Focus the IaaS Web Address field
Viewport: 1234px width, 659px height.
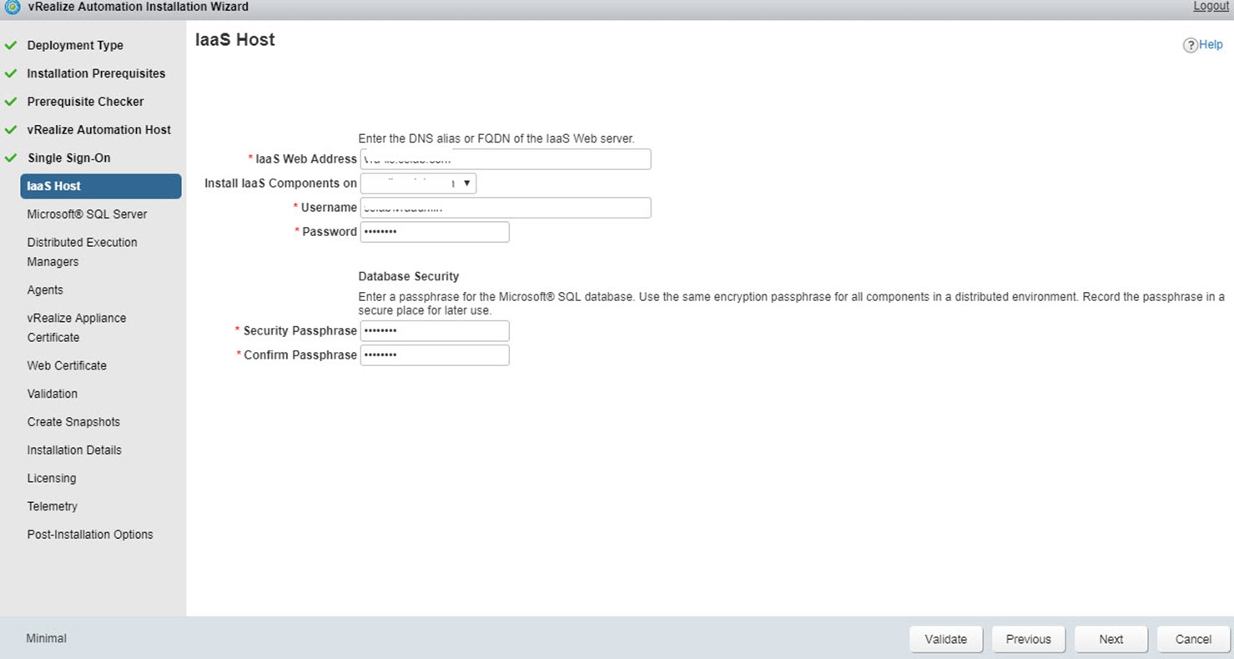click(x=506, y=159)
